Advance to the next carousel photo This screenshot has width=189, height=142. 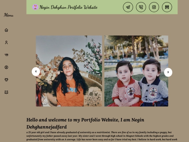[168, 72]
